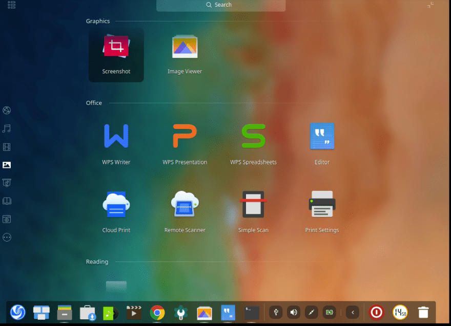Click the network tray icon in dock

tap(312, 312)
